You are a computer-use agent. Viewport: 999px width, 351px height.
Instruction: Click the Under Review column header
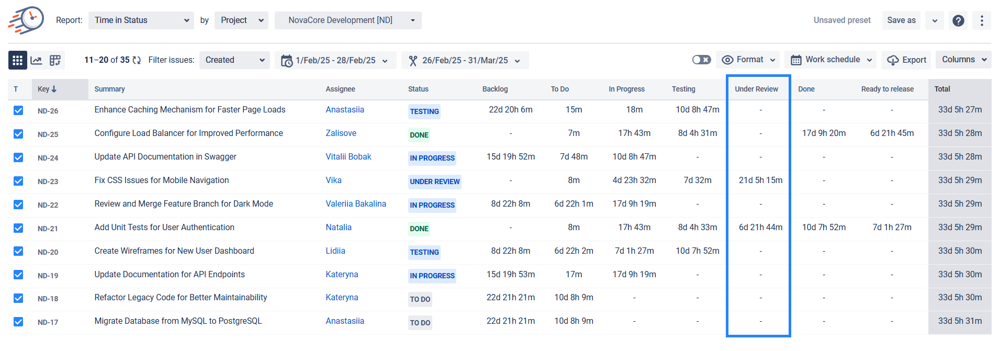click(756, 89)
